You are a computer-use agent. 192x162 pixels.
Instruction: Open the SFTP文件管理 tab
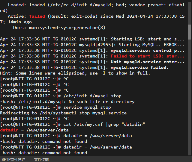[x=13, y=159]
